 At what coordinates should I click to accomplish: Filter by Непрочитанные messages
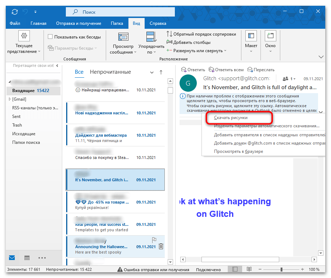pos(110,72)
